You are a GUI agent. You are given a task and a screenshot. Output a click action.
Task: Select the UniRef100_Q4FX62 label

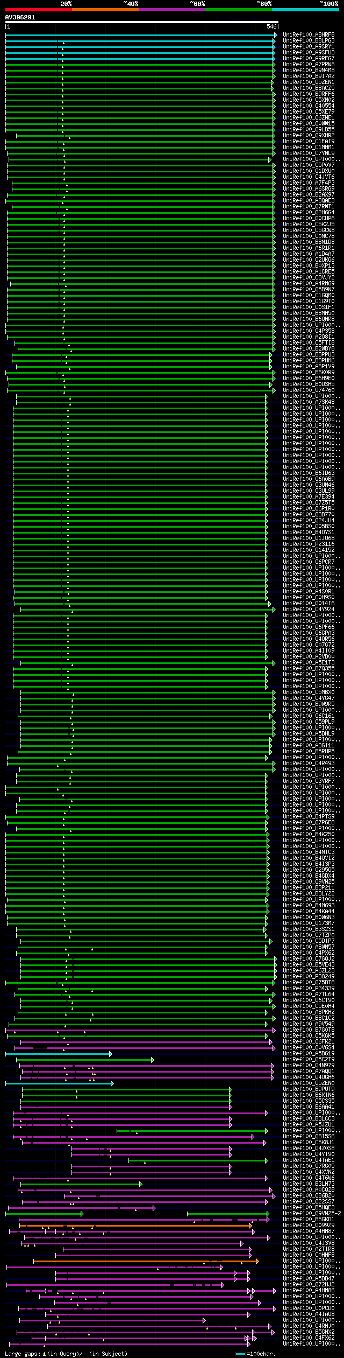click(309, 1338)
